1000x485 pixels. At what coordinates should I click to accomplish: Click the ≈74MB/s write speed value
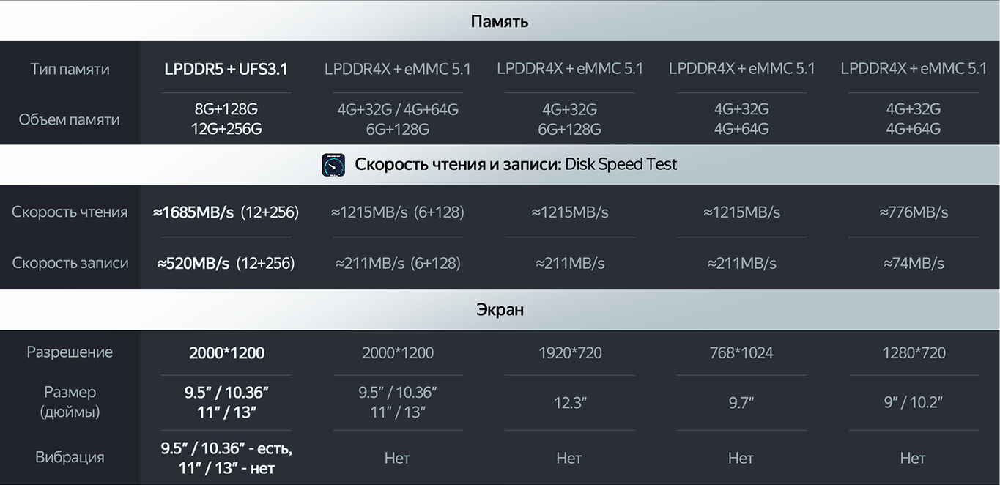[x=914, y=263]
